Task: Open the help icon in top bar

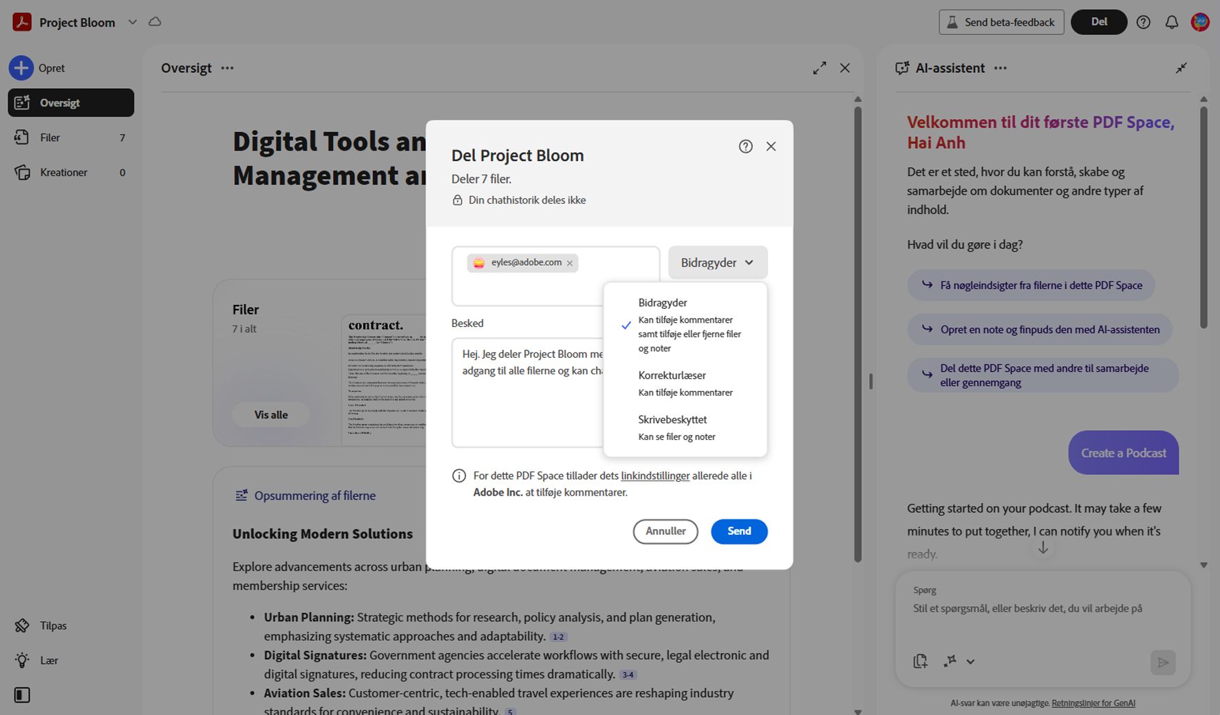Action: pyautogui.click(x=1144, y=22)
